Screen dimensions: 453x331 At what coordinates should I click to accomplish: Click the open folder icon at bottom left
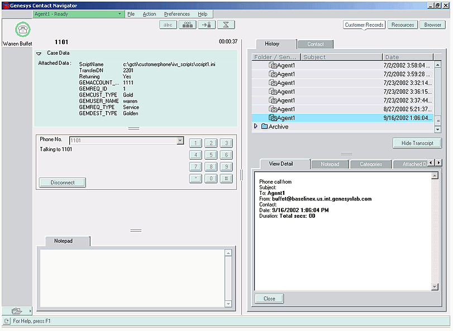pyautogui.click(x=16, y=310)
